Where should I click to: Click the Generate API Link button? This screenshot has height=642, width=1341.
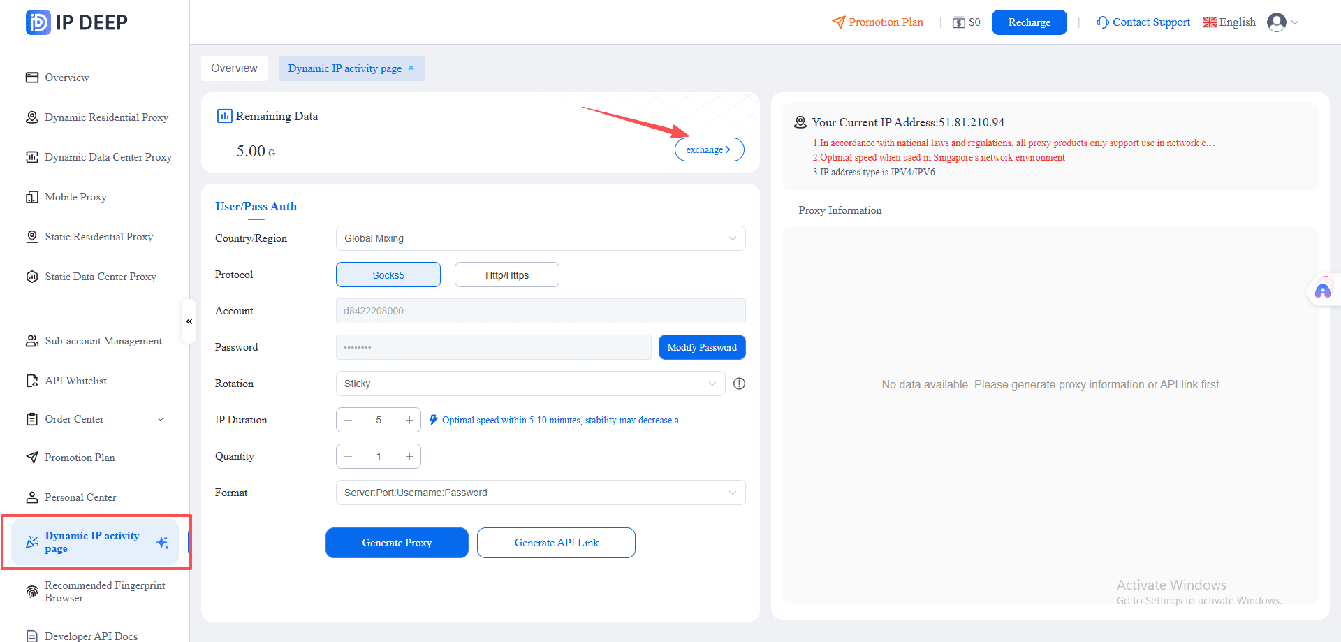556,543
